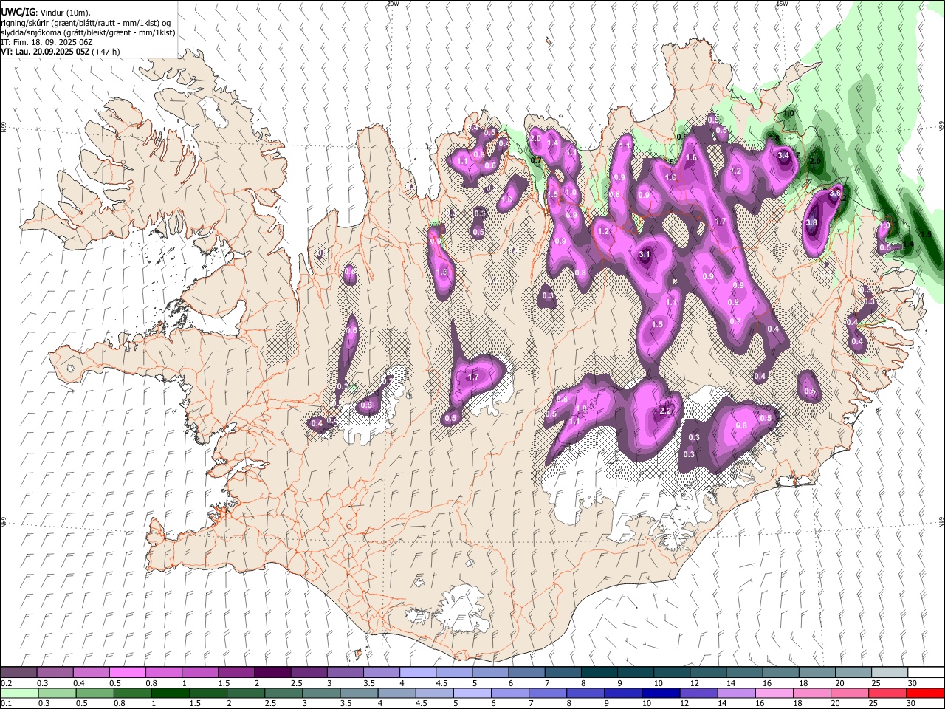Select the lower legend swatch between 16 and 18
This screenshot has width=945, height=709.
pos(774,693)
